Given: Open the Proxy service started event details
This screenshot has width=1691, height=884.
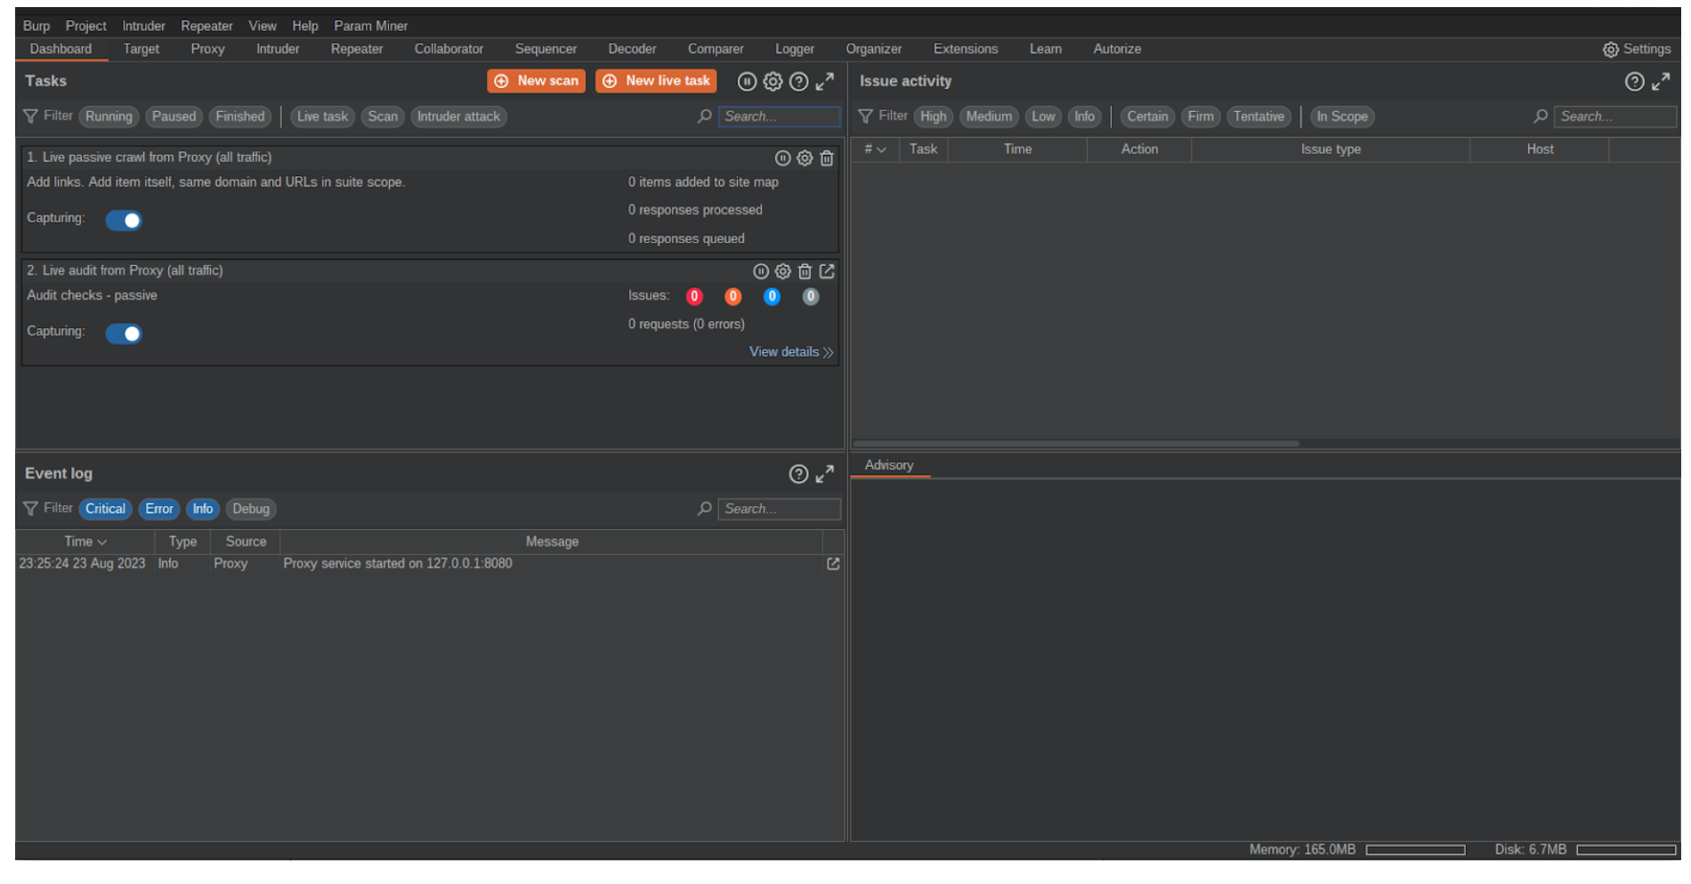Looking at the screenshot, I should tap(833, 564).
